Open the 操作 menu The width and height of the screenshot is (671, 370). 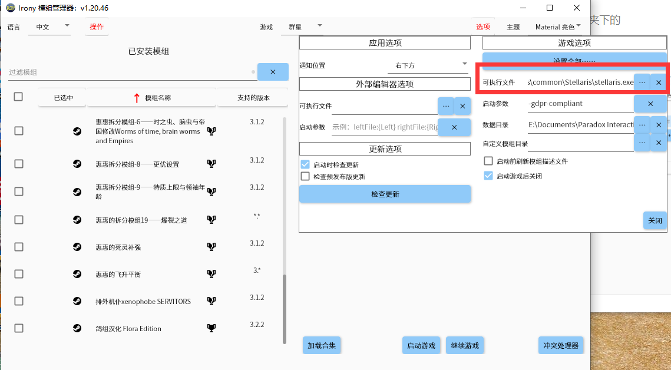click(96, 27)
